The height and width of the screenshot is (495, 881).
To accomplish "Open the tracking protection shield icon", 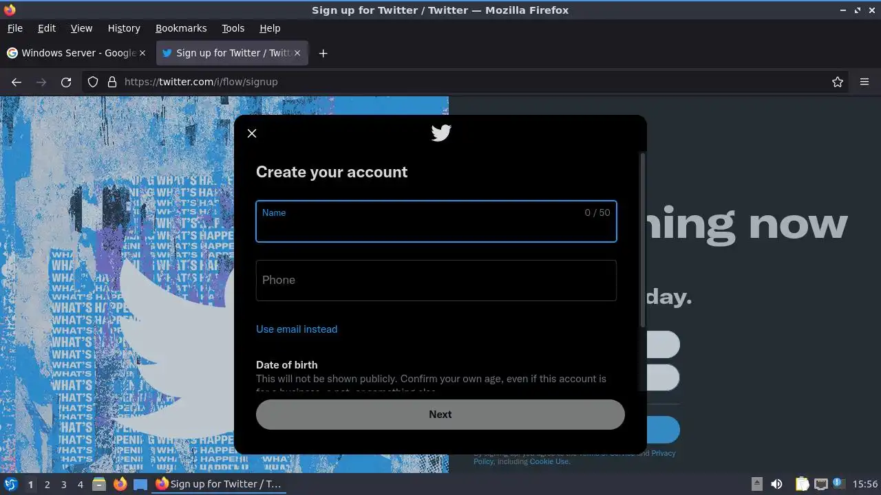I will (x=93, y=82).
